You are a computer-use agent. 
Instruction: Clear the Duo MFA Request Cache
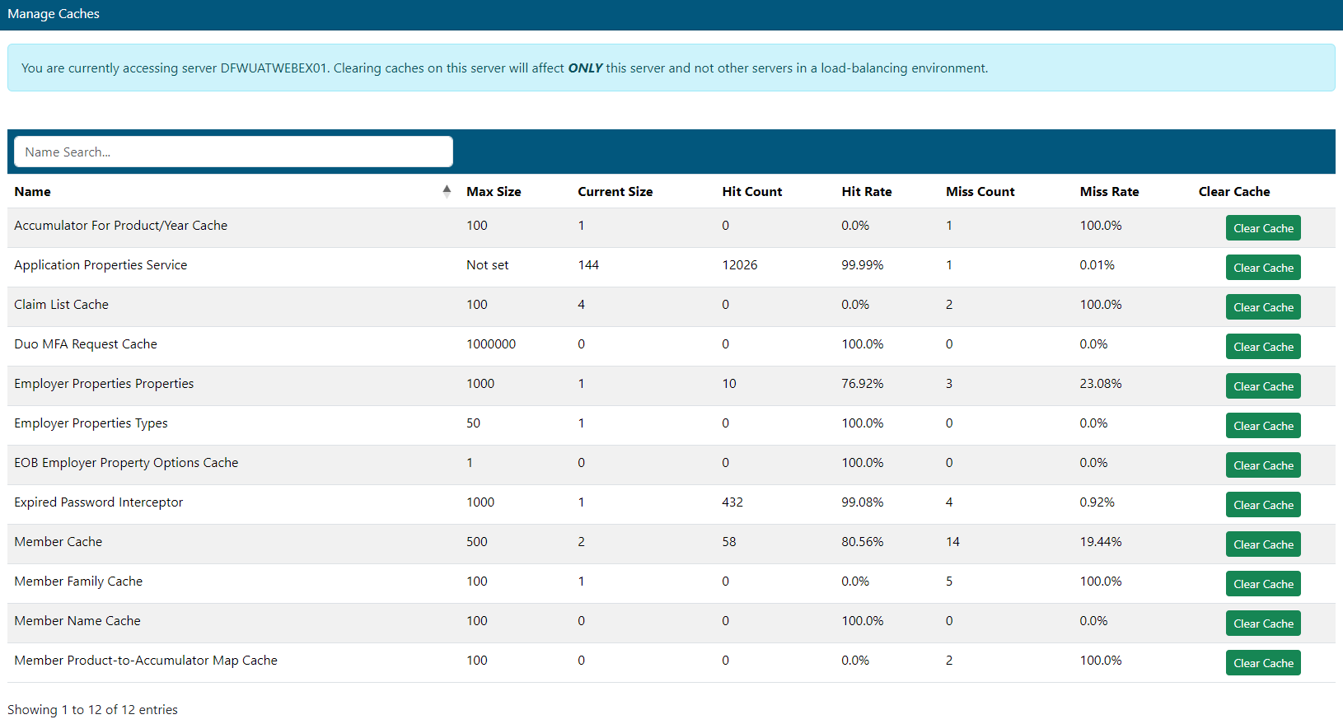pyautogui.click(x=1262, y=347)
